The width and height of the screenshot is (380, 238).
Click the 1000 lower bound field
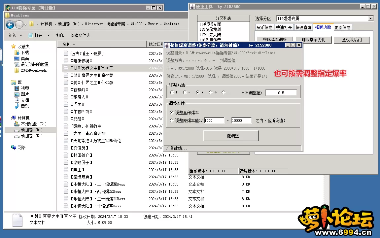point(214,120)
